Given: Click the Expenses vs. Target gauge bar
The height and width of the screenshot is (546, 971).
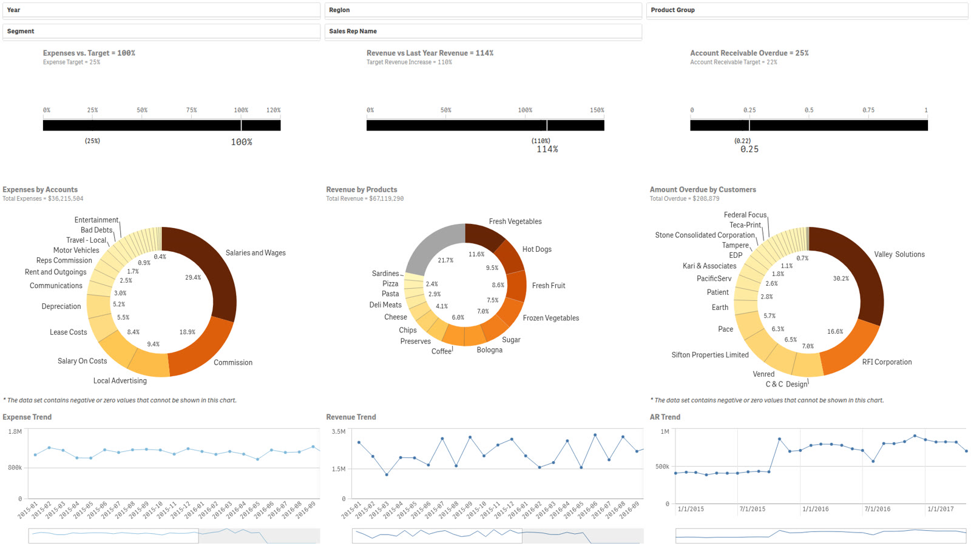Looking at the screenshot, I should [161, 126].
